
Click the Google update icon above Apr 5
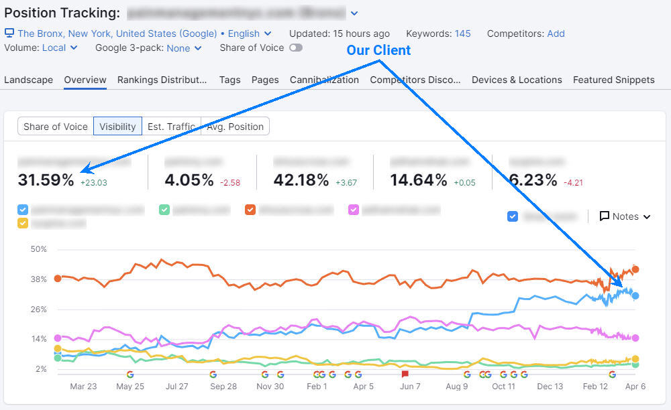(x=358, y=374)
